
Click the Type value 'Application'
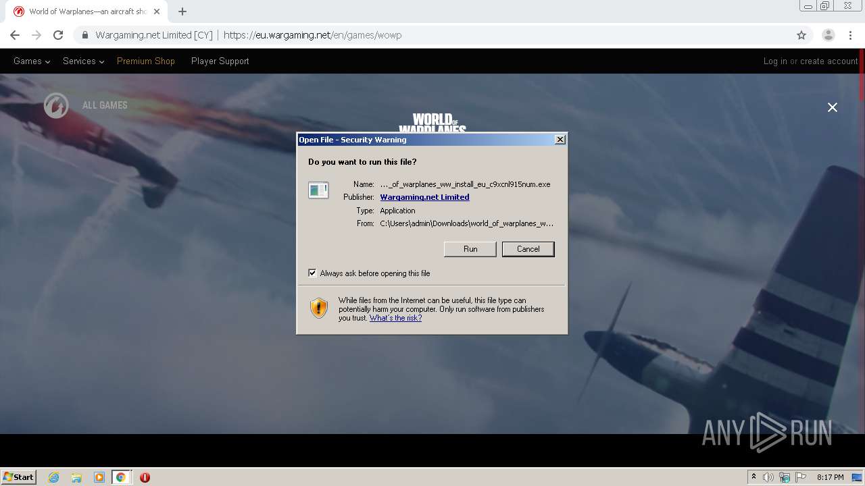[x=397, y=211]
